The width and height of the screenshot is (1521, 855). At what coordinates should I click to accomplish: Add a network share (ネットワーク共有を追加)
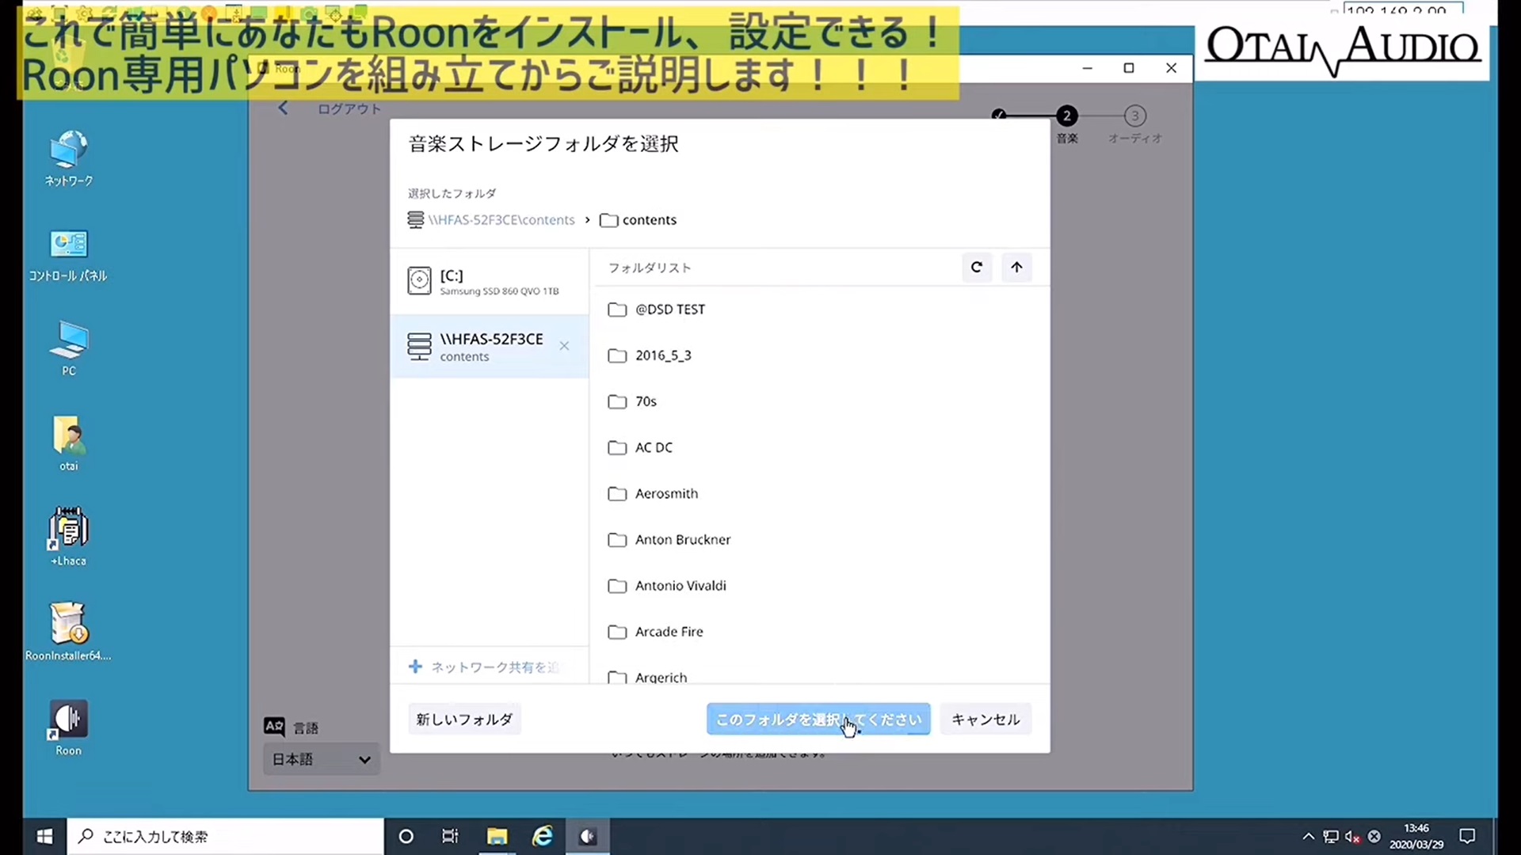485,667
